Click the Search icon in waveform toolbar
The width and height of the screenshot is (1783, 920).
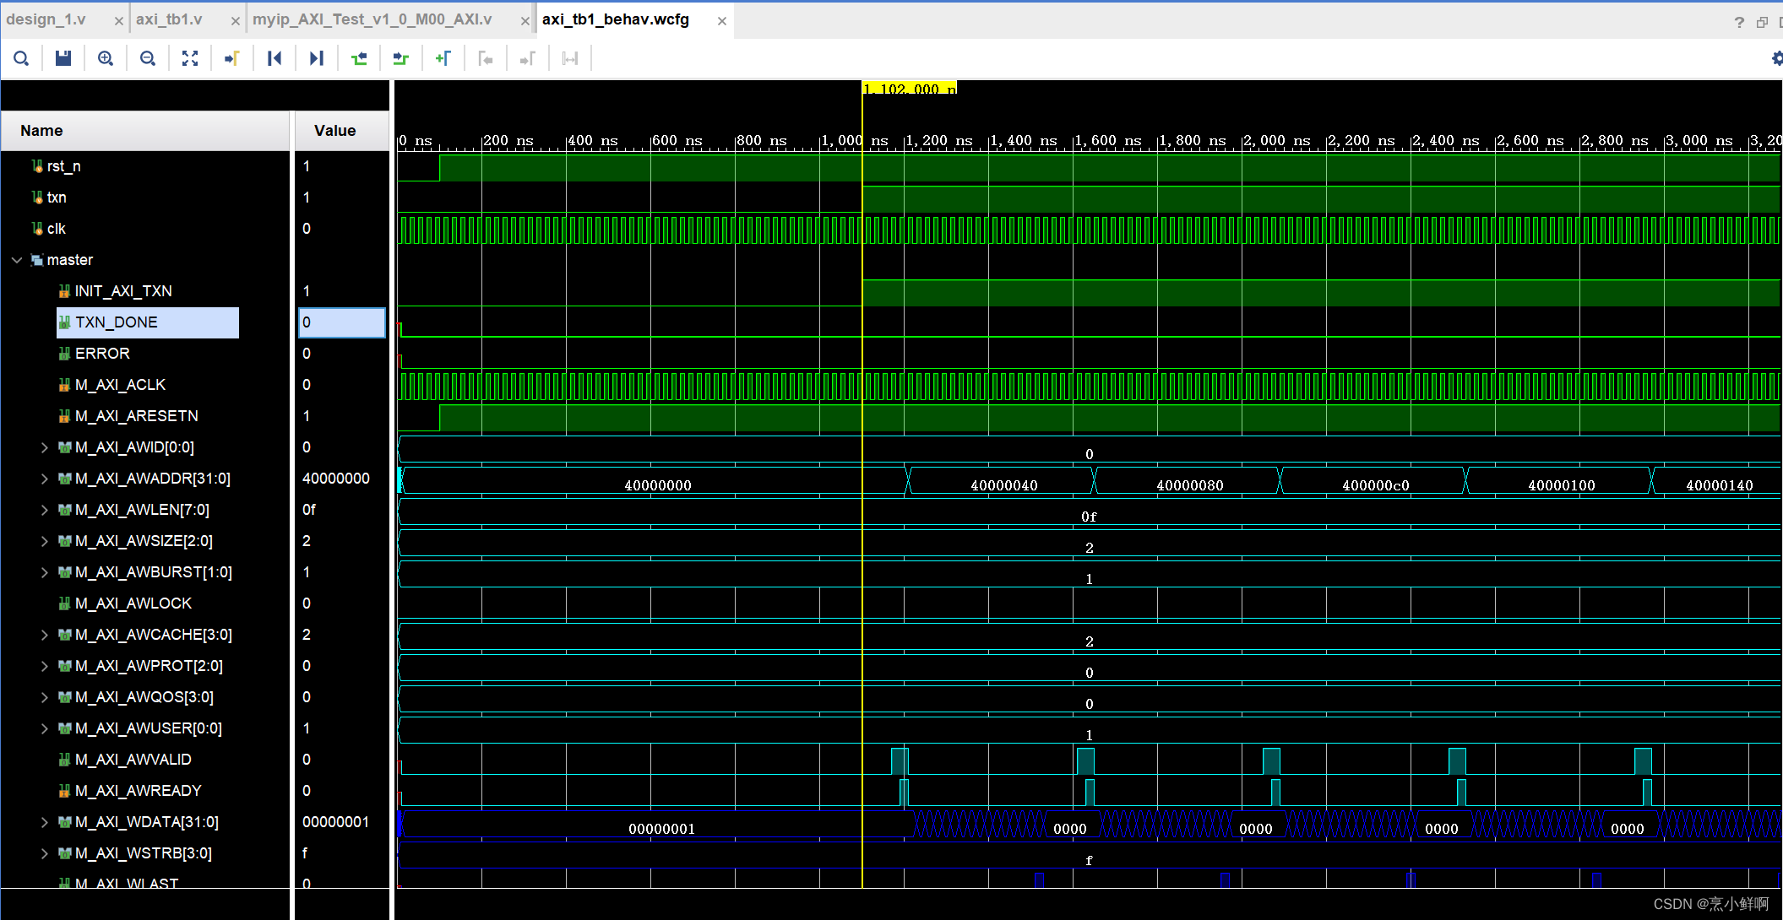(x=21, y=58)
